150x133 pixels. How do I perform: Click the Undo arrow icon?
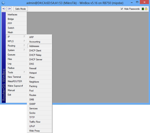4,9
